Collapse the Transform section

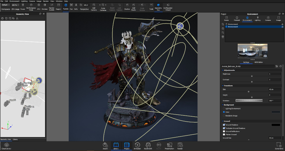click(x=223, y=86)
